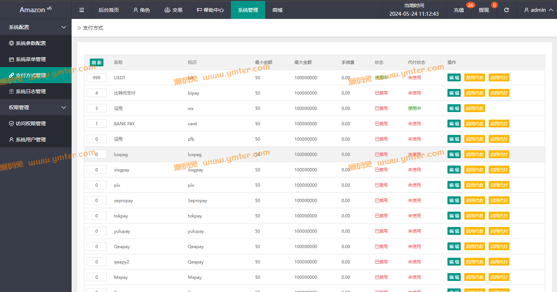Edit the zfb payment row

[x=454, y=139]
